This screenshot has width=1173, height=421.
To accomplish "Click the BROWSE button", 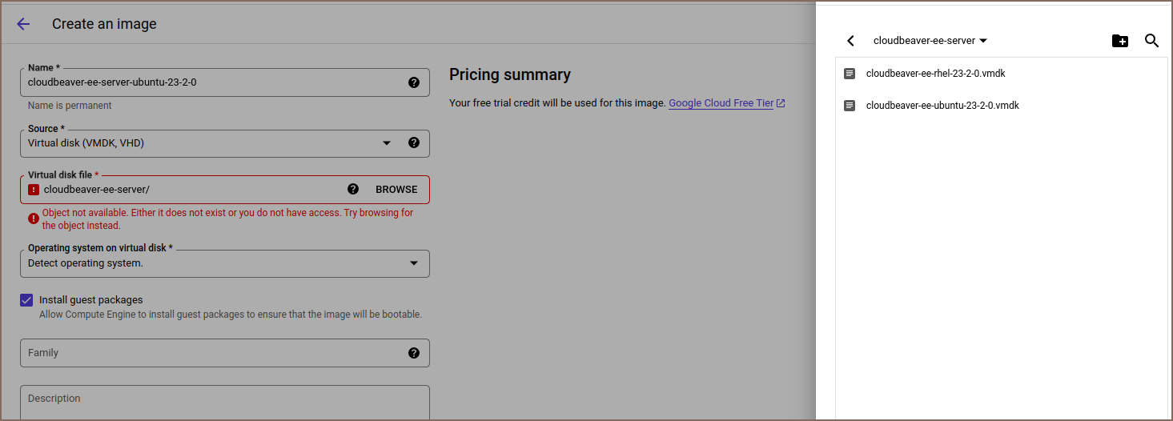I will click(x=396, y=190).
